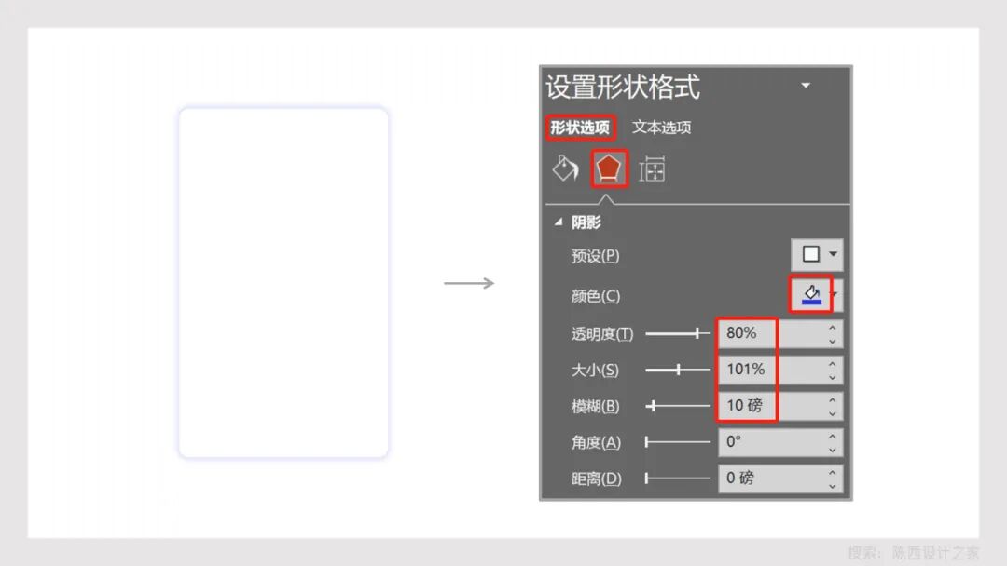Select the white rounded rectangle shape

[283, 283]
